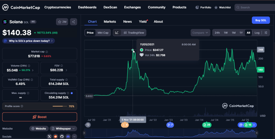Toggle chart to Mkt Cap view
This screenshot has width=275, height=139.
[103, 33]
